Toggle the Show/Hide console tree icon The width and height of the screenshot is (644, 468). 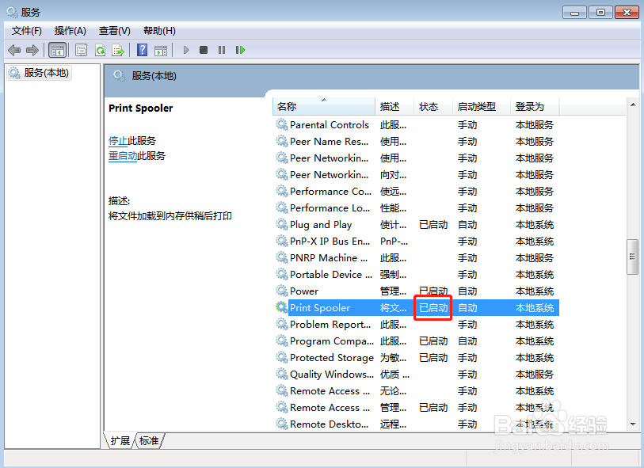56,50
